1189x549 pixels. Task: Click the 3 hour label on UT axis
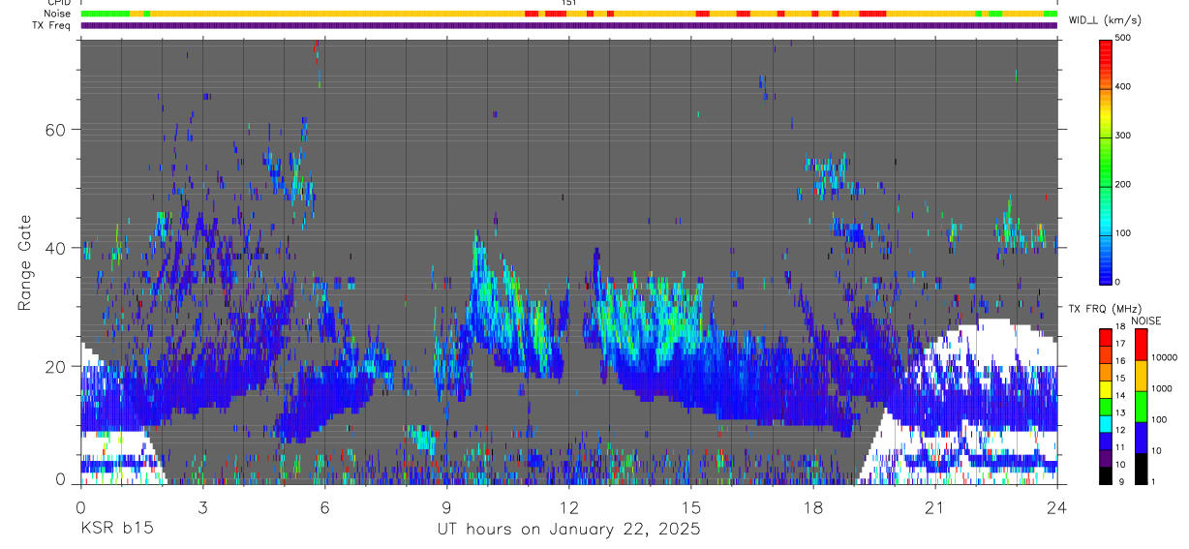(x=202, y=506)
